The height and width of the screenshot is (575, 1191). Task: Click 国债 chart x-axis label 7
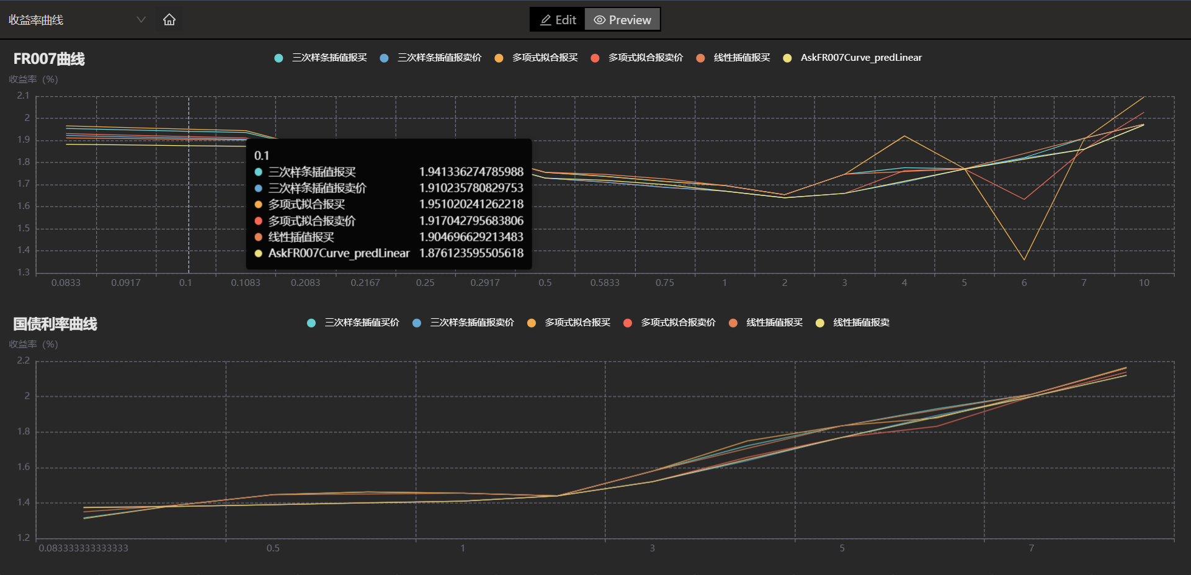1032,548
